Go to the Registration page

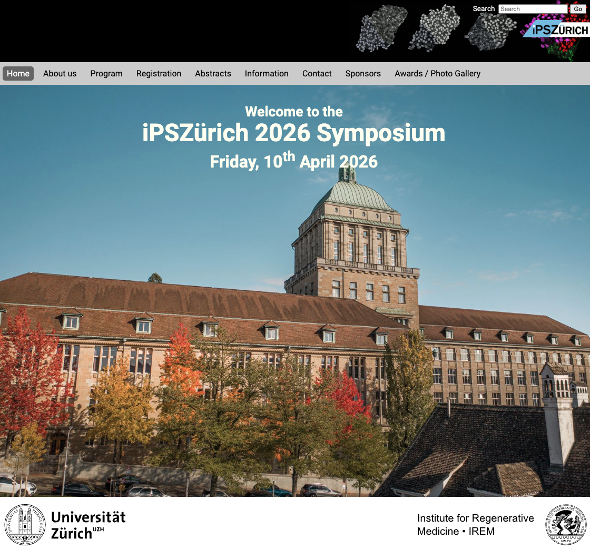(x=159, y=74)
